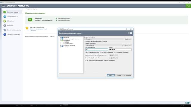Expand the Интерфейс tree node
The width and height of the screenshot is (191, 107).
60,47
